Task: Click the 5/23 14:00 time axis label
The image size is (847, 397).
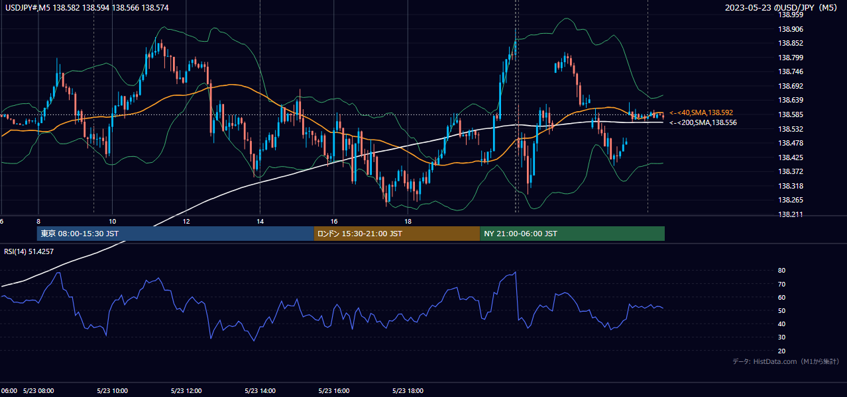Action: [260, 390]
